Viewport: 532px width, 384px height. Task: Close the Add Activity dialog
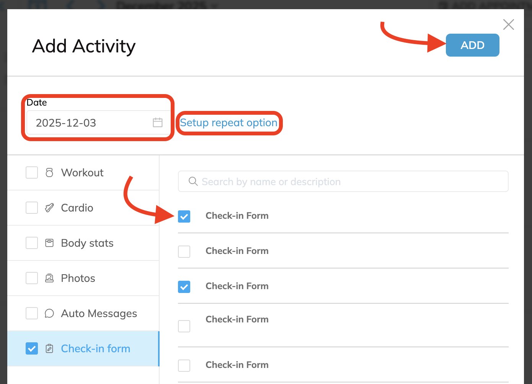(508, 24)
